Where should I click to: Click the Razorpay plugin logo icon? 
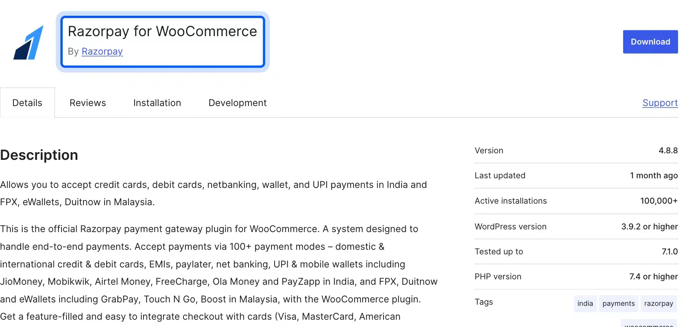point(28,42)
